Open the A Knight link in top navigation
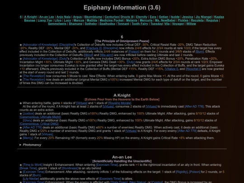244x183 pixels. click(x=30, y=17)
